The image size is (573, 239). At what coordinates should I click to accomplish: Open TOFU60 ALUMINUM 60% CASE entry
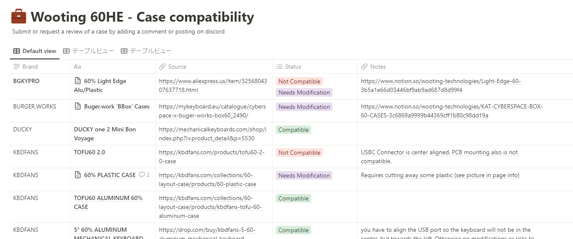click(108, 203)
